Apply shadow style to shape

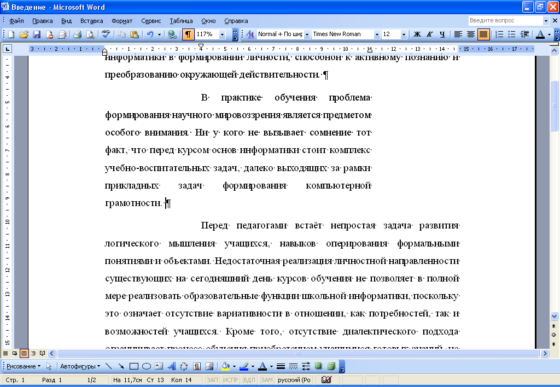tap(319, 366)
